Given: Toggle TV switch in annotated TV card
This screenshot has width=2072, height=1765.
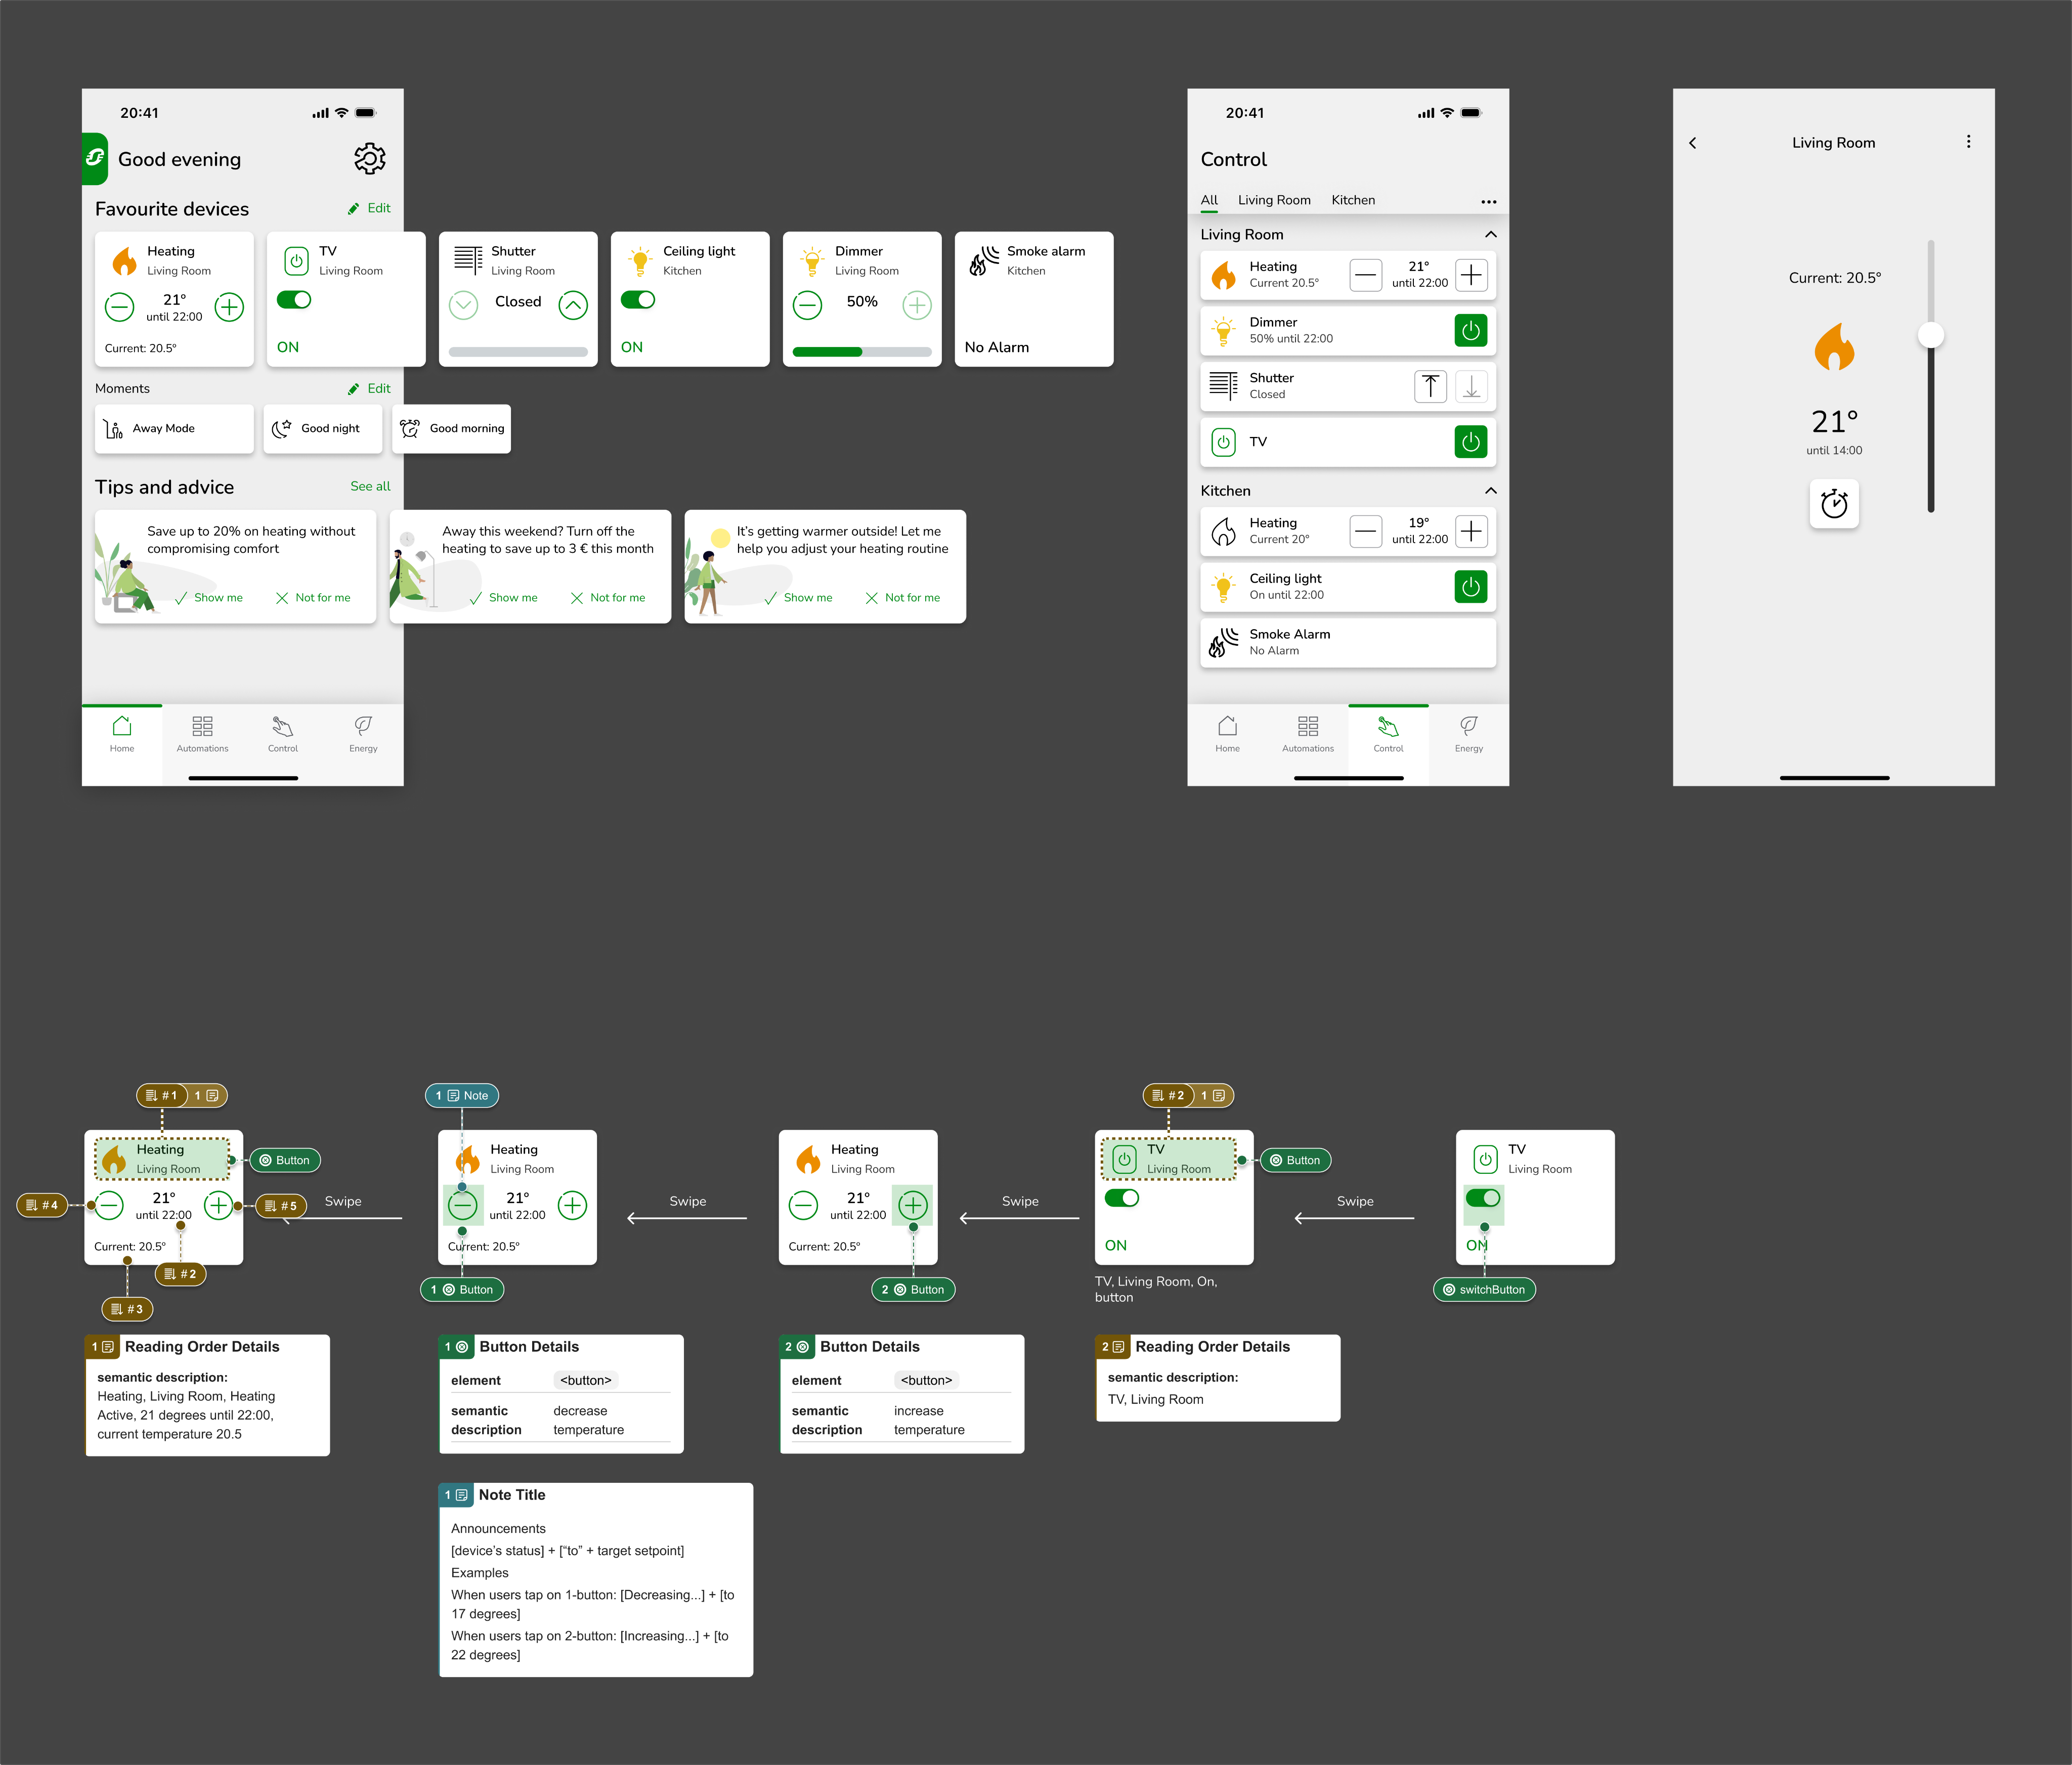Looking at the screenshot, I should (1122, 1197).
